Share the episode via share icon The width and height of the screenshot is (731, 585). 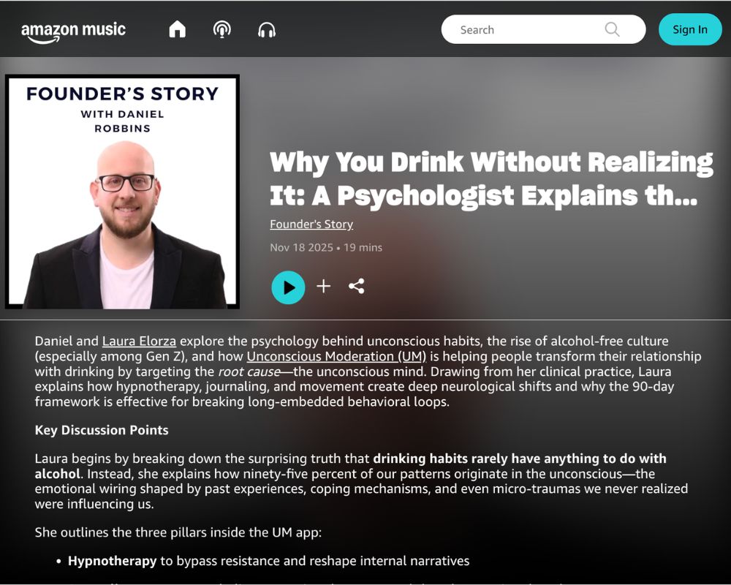357,286
